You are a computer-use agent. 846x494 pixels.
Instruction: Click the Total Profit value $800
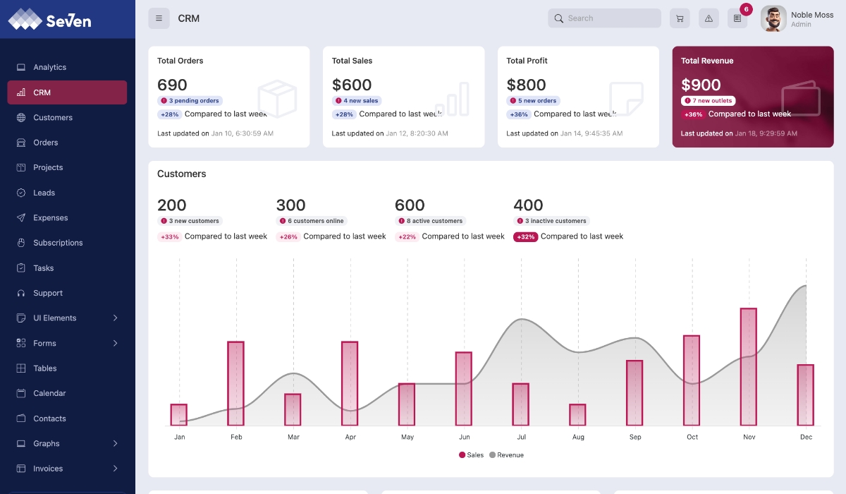click(x=527, y=85)
